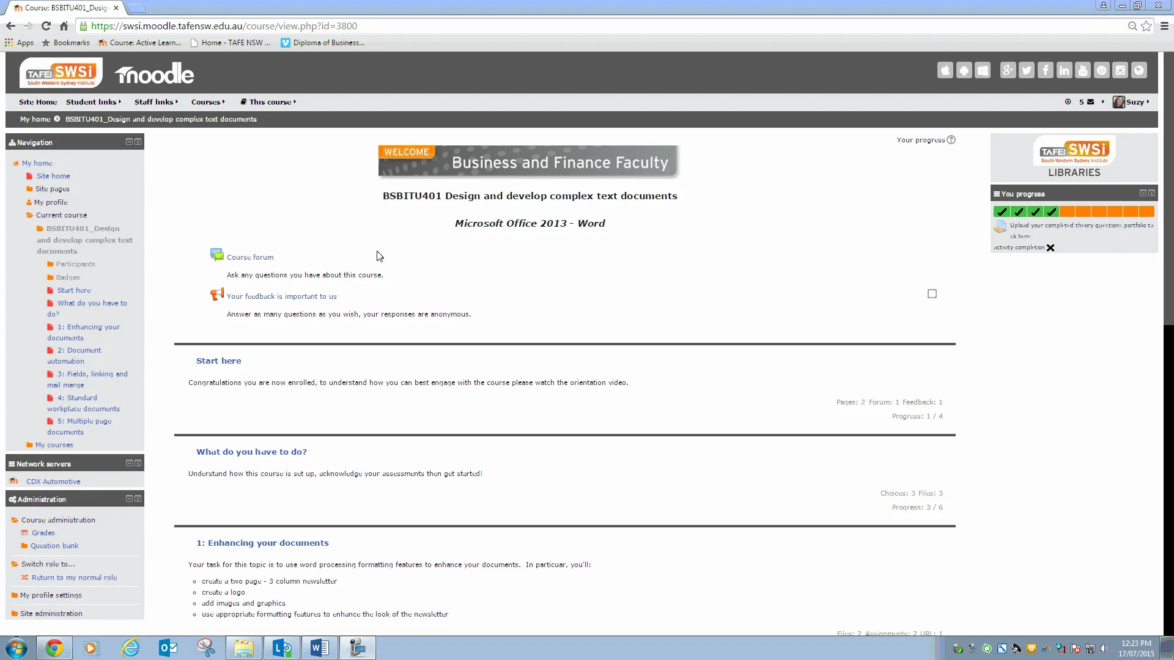Open the LinkedIn social icon
Screen dimensions: 1174x660
1064,70
